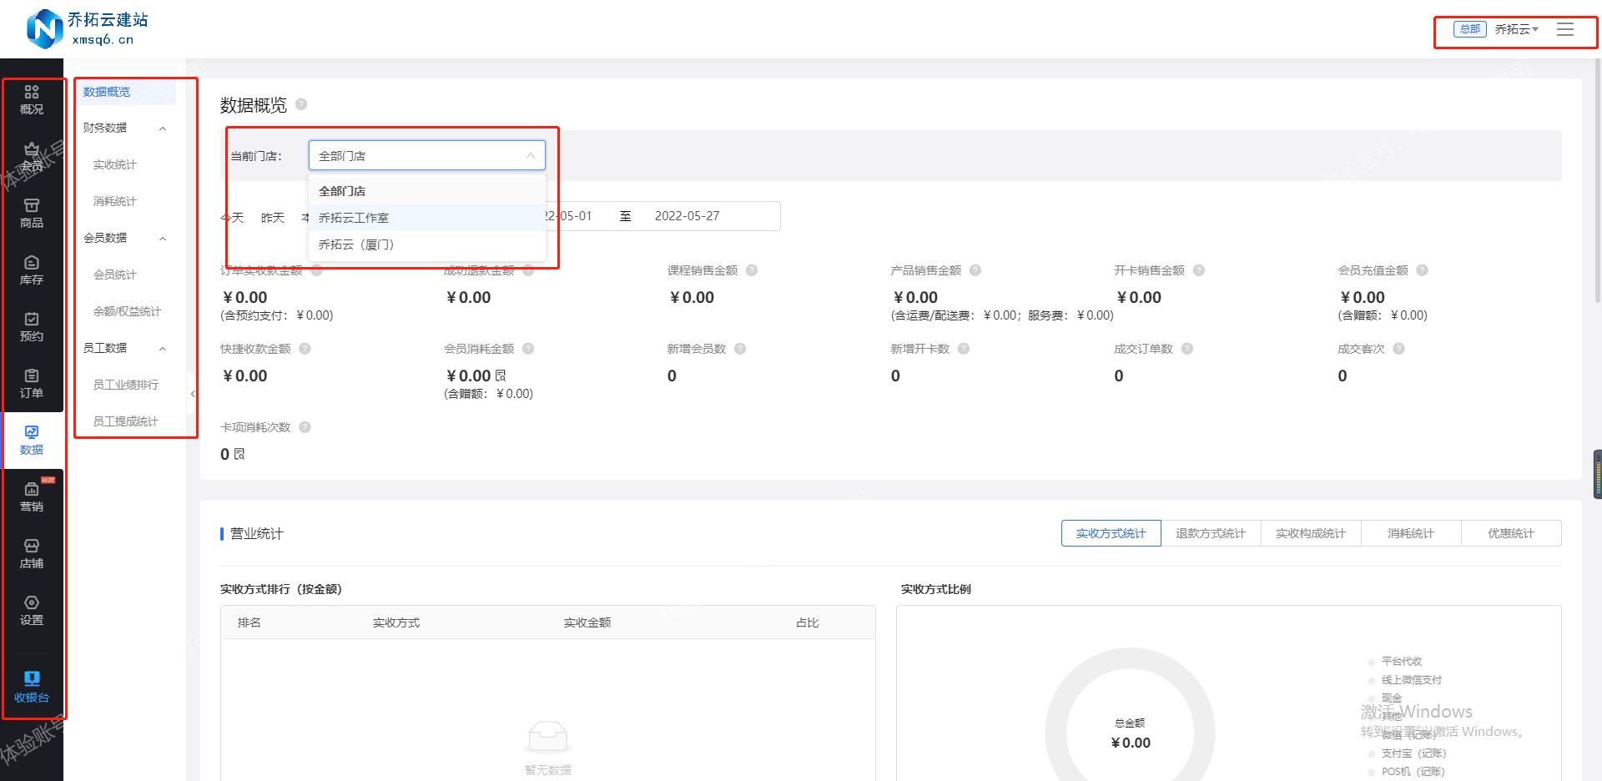Select 乔拓云（厦门）from the store list
The image size is (1602, 781).
click(x=355, y=244)
